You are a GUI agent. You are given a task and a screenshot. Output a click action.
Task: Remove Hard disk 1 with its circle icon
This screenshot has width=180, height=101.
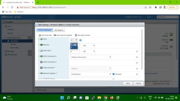coord(137,51)
